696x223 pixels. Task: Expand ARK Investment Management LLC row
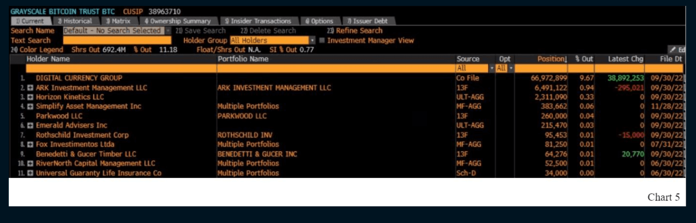(30, 88)
